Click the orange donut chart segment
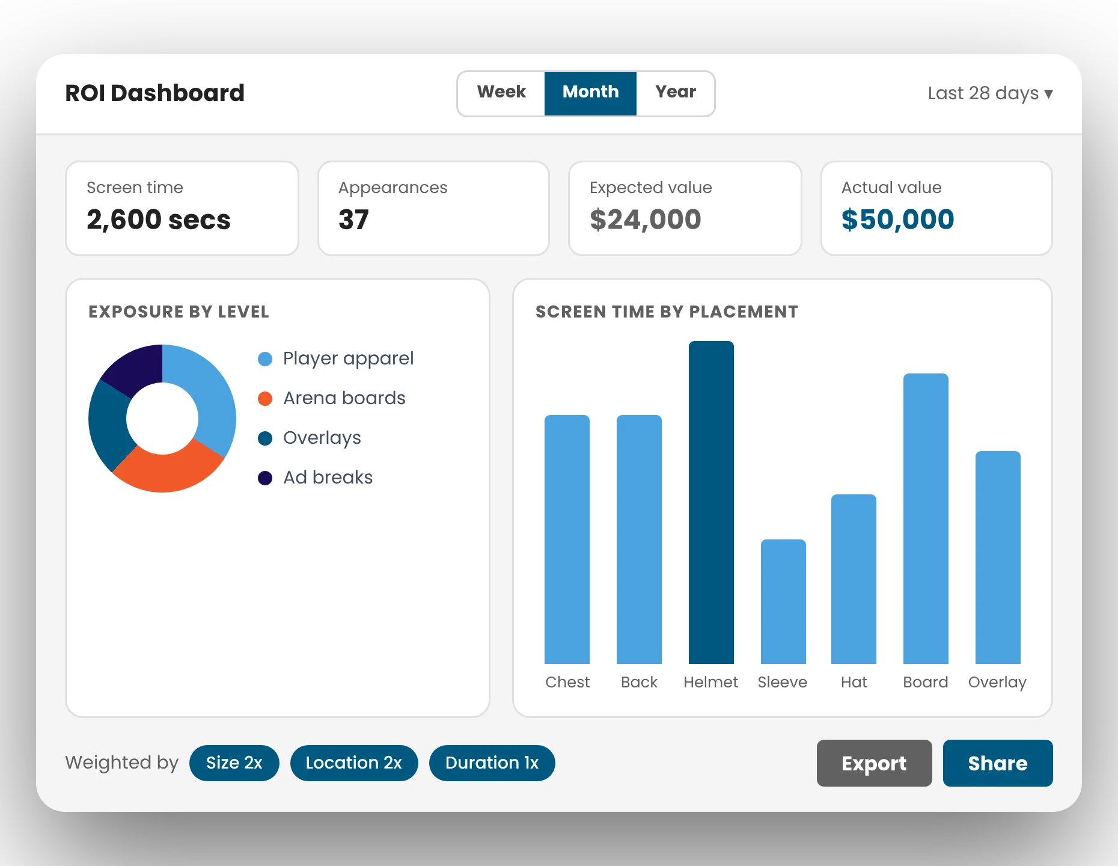 168,472
